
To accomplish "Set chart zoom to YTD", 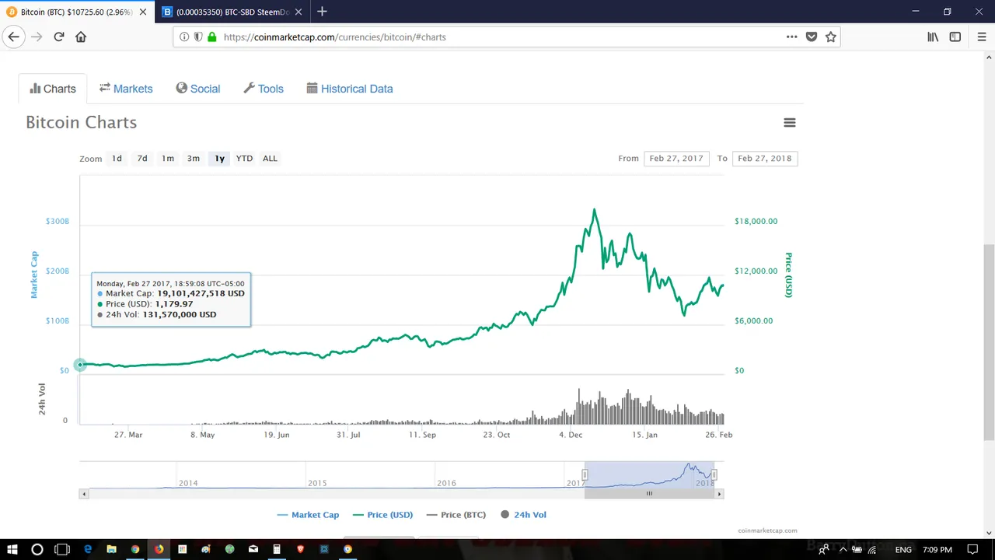I will coord(244,159).
